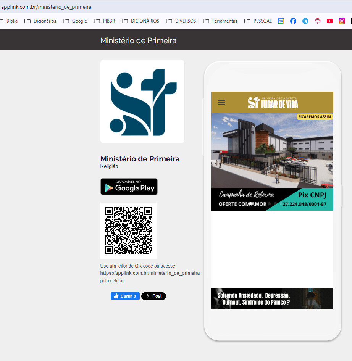
Task: Click the QR code image
Action: pyautogui.click(x=128, y=231)
